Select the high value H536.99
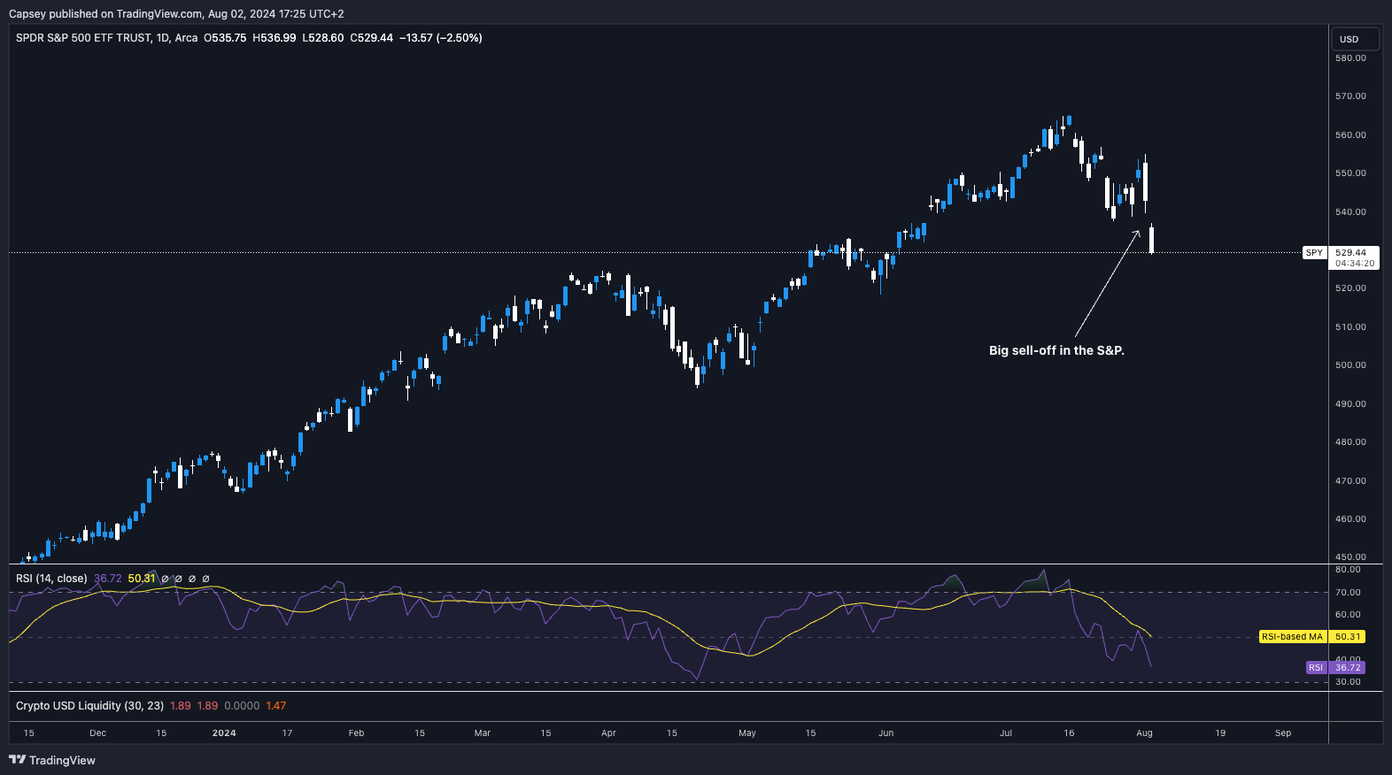Viewport: 1392px width, 775px height. tap(275, 38)
